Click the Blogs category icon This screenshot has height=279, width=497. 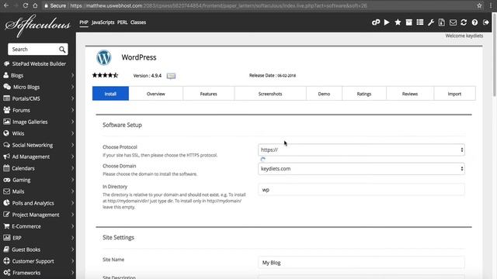pos(6,75)
